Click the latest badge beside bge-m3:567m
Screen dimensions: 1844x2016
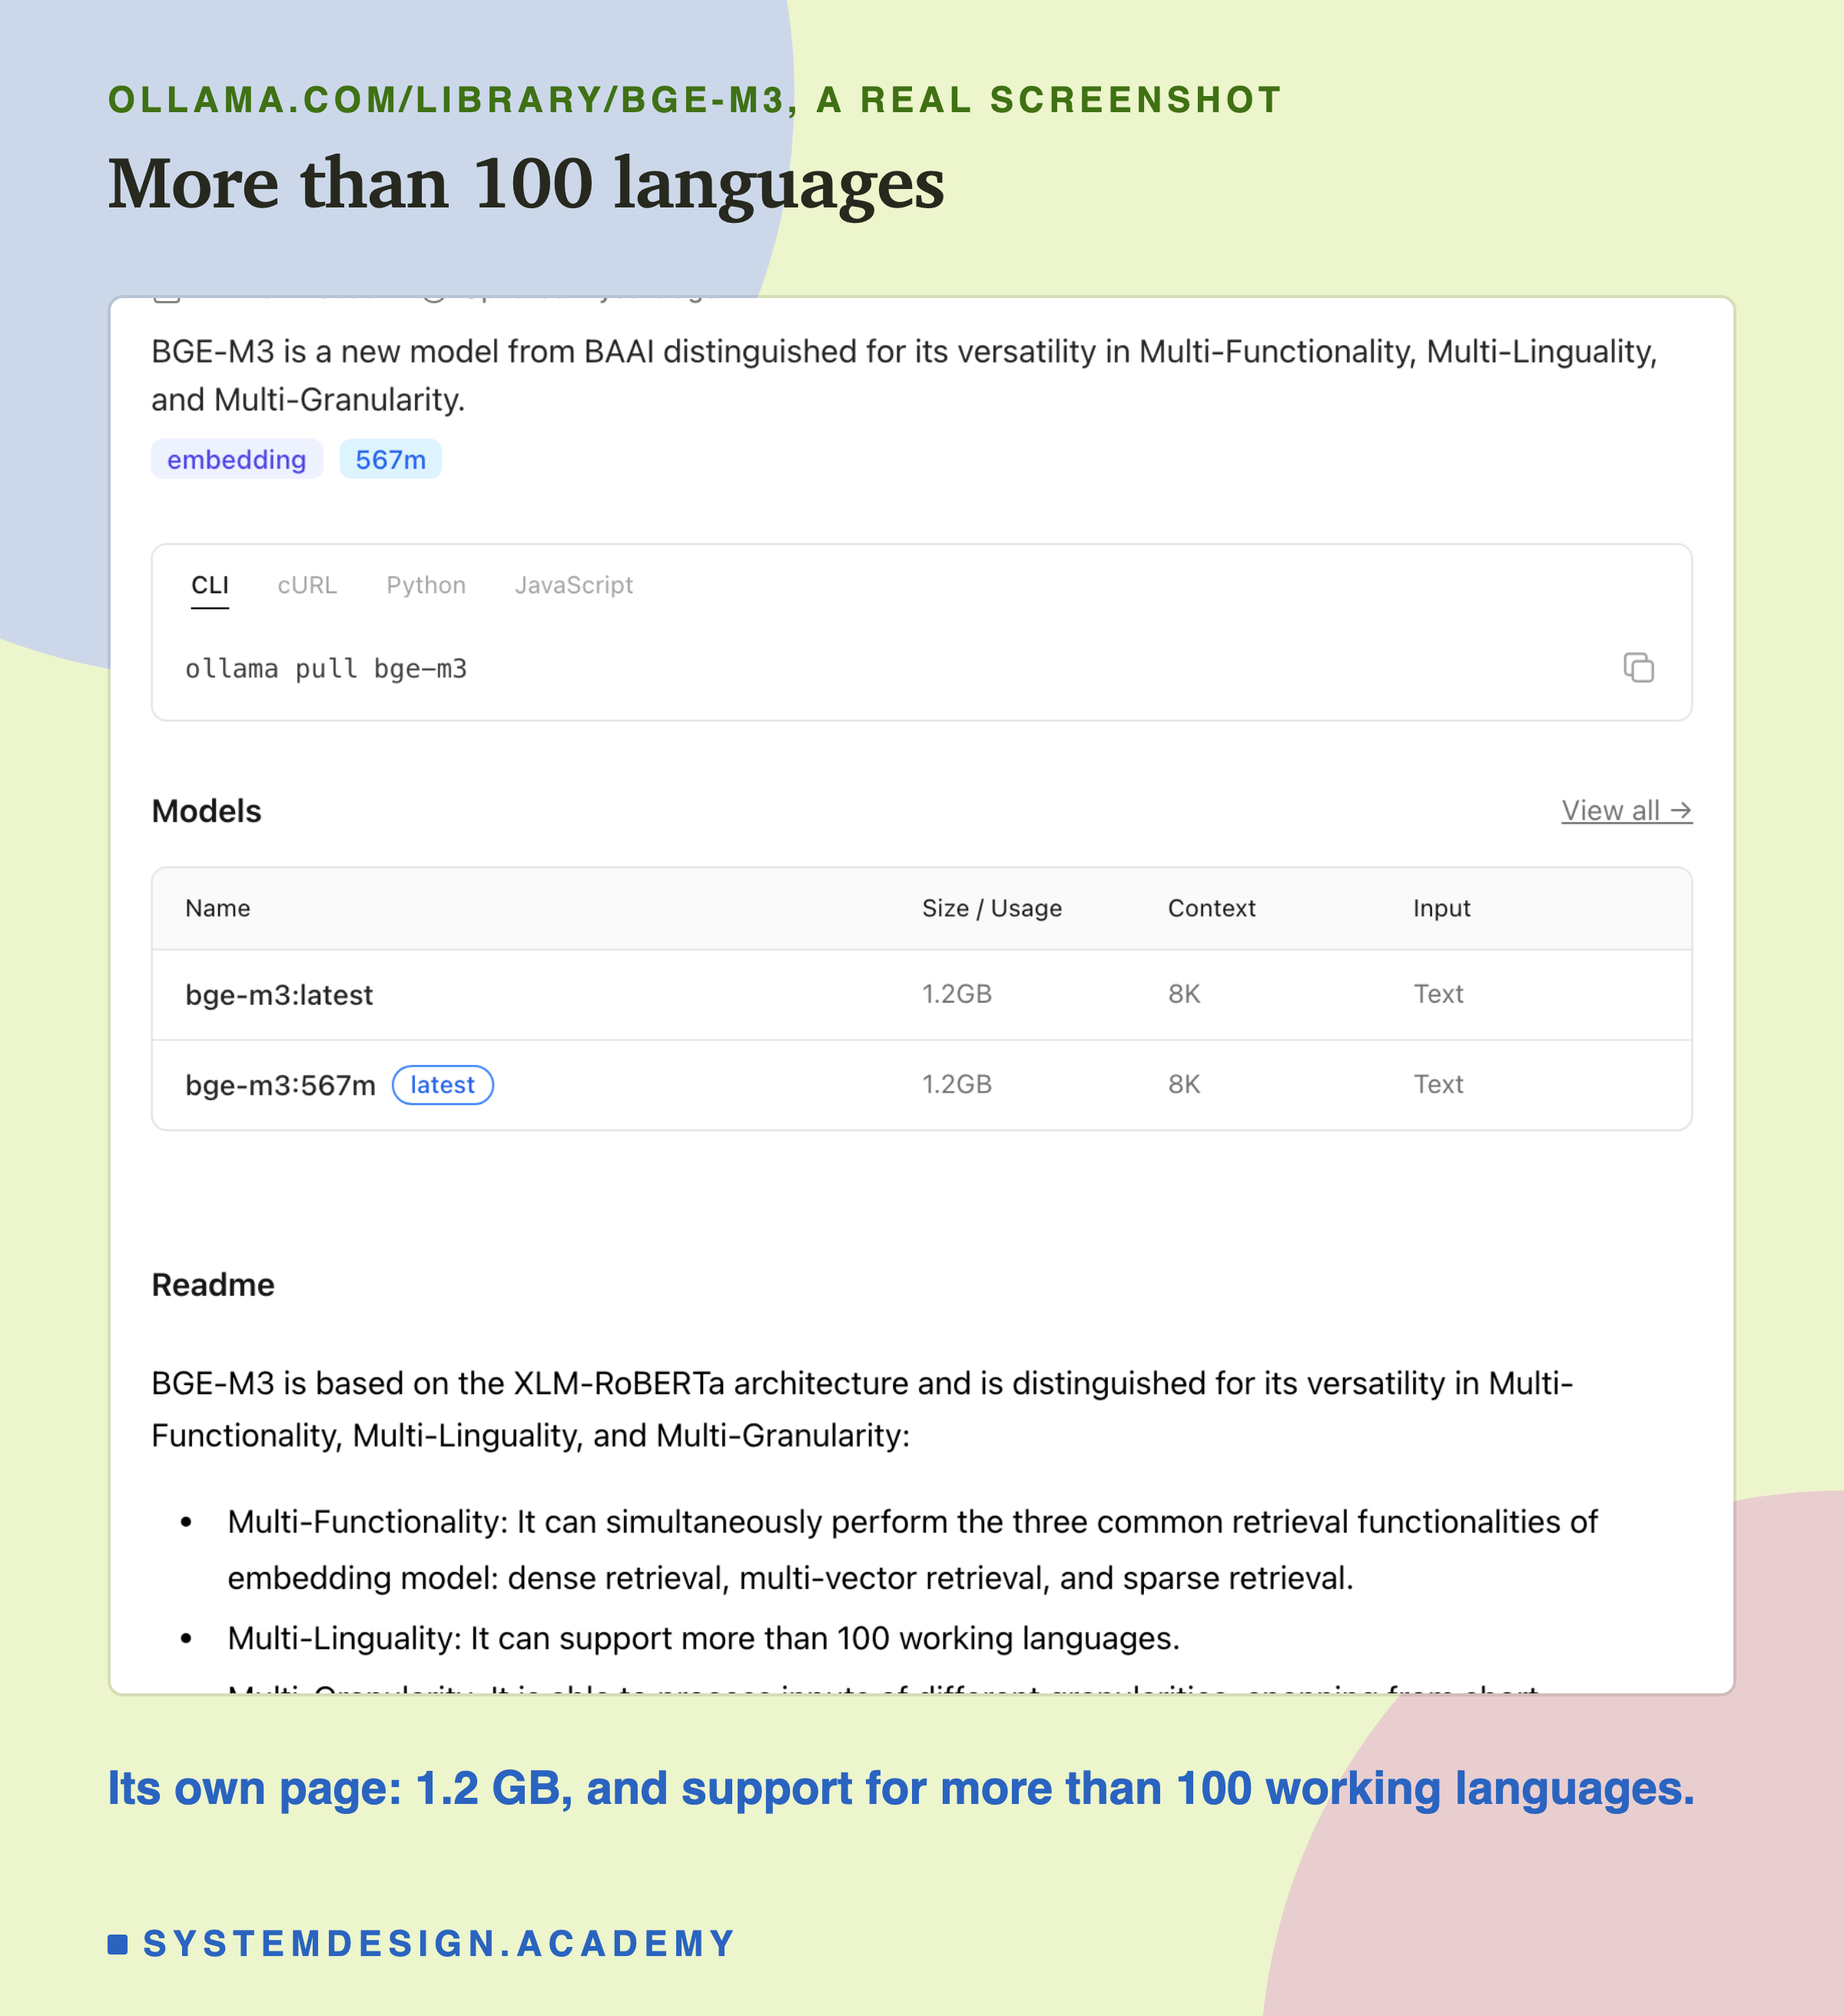pyautogui.click(x=442, y=1085)
